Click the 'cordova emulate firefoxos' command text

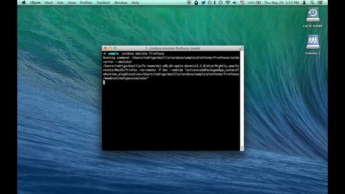[143, 53]
